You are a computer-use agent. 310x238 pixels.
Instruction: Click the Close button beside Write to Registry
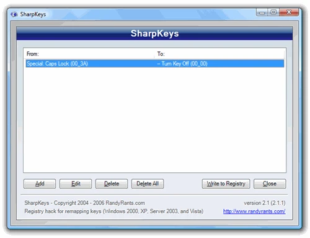[270, 183]
